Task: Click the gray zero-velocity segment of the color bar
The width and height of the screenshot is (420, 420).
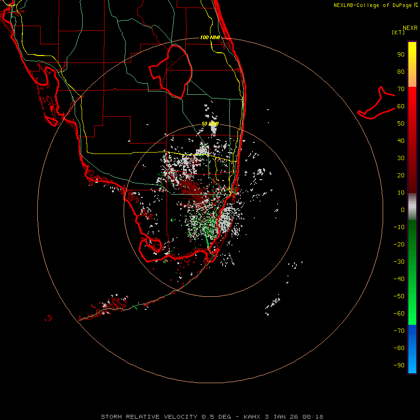Action: (x=412, y=207)
